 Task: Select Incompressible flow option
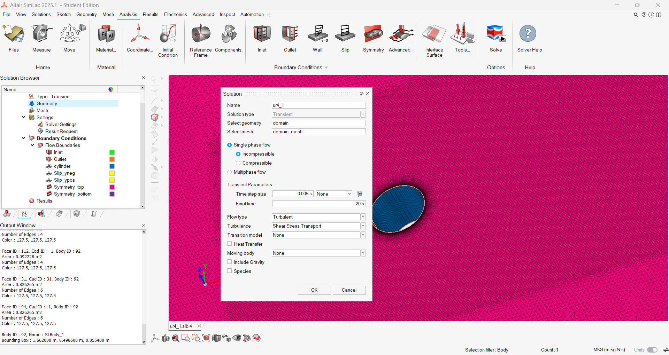coord(238,154)
